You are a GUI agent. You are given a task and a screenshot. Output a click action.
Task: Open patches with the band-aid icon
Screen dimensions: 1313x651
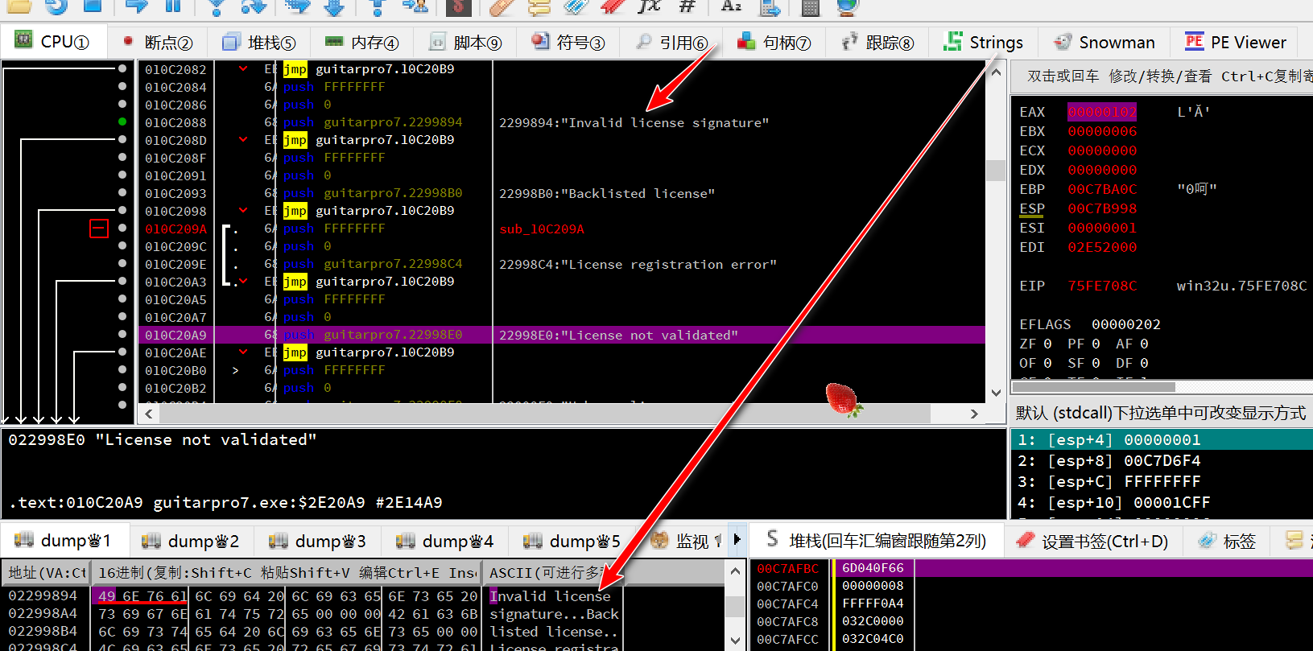coord(501,6)
